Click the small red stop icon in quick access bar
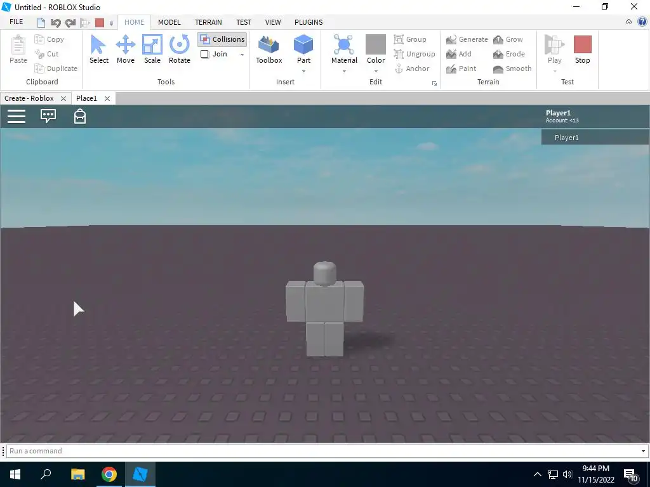Screen dimensions: 650x487 pyautogui.click(x=100, y=22)
